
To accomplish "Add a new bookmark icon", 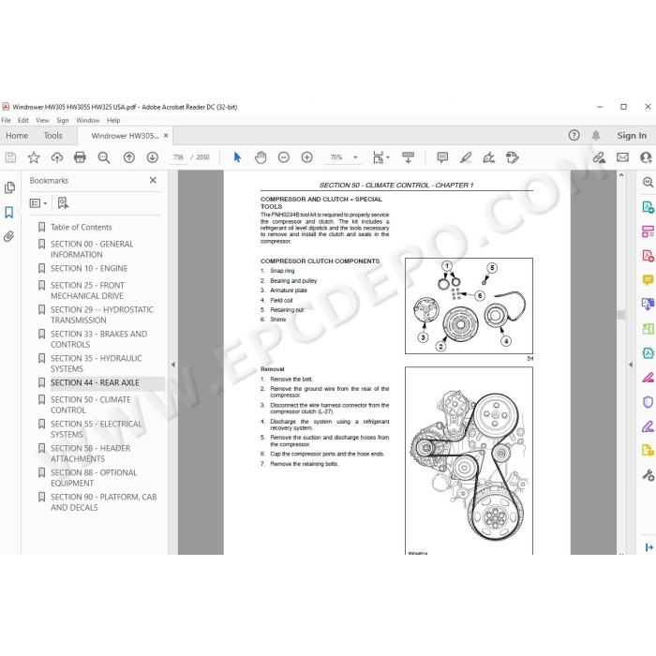I will coord(63,203).
